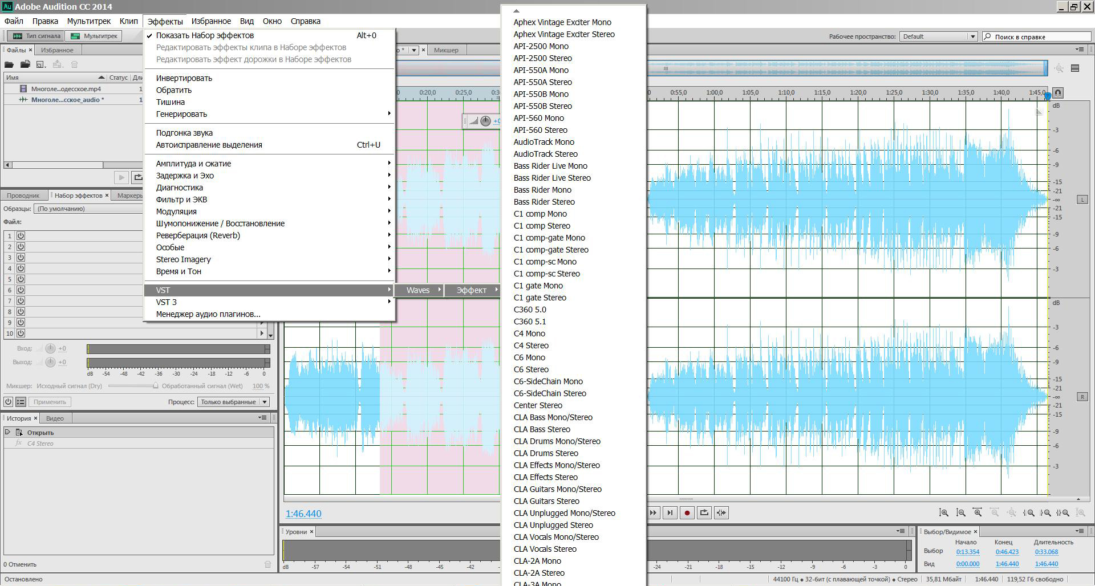
Task: Click the left channel L toggle button
Action: [1082, 200]
